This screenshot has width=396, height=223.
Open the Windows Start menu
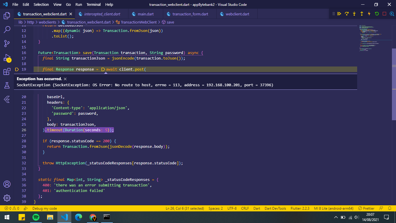[x=7, y=217]
